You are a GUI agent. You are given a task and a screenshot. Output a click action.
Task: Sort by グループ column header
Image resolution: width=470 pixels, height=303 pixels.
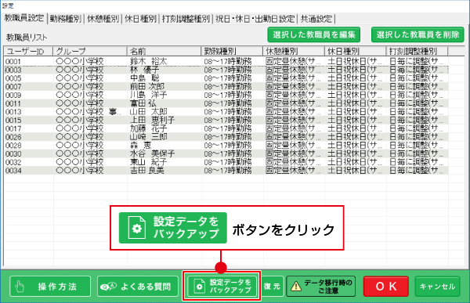[90, 51]
